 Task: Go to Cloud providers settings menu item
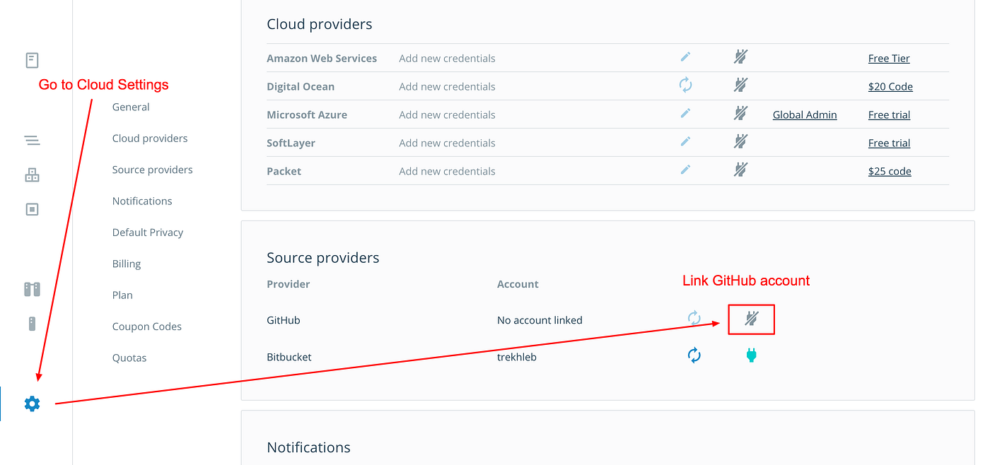150,139
